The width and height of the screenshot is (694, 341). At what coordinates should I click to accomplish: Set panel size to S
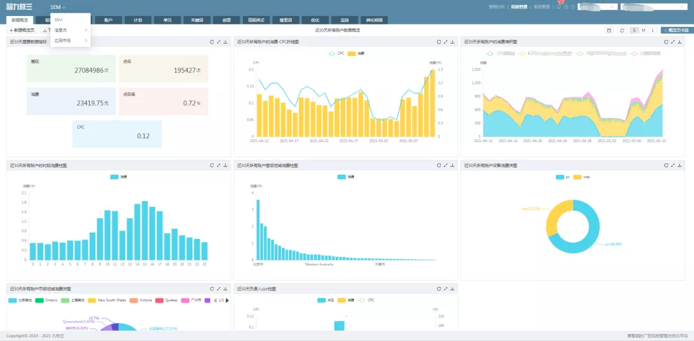(634, 30)
